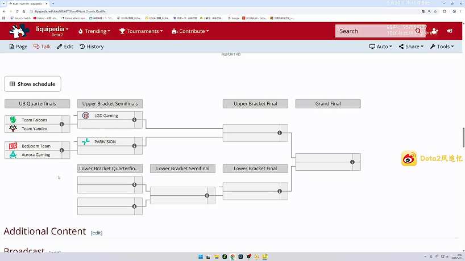Open LGD Gaming team link
465x261 pixels.
[x=106, y=115]
